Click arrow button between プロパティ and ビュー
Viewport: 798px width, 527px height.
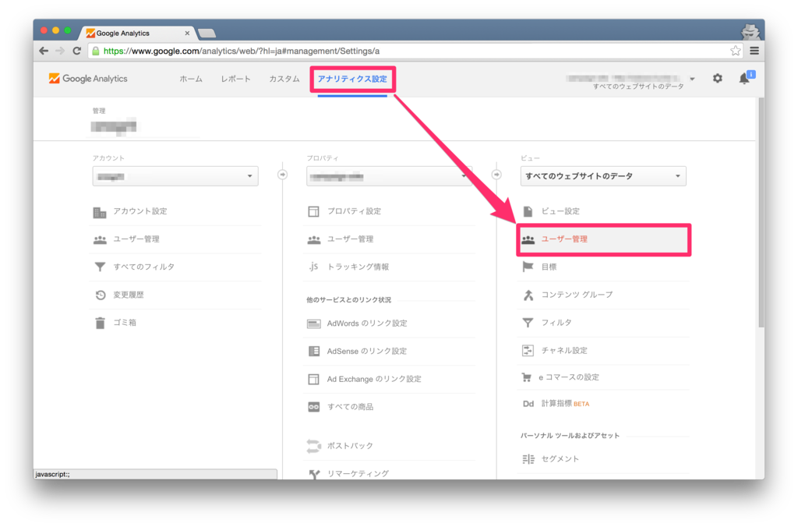click(496, 175)
